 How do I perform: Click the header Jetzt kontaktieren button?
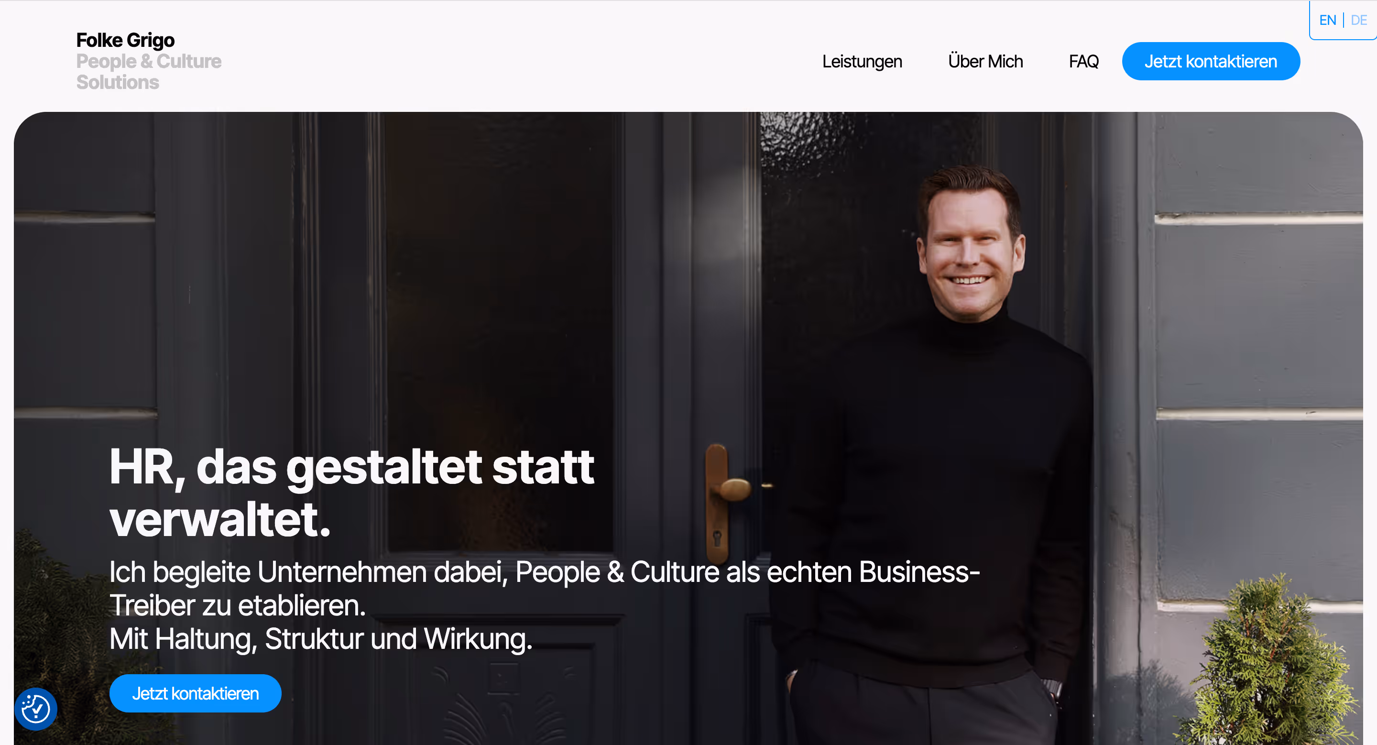[x=1211, y=62]
